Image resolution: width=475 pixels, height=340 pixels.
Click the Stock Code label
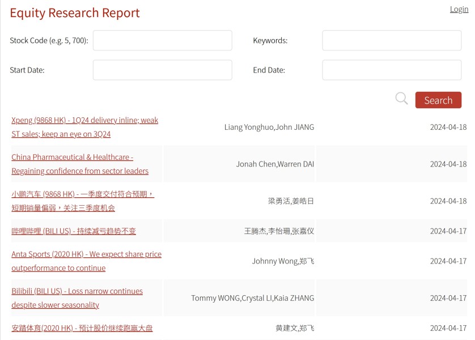49,41
